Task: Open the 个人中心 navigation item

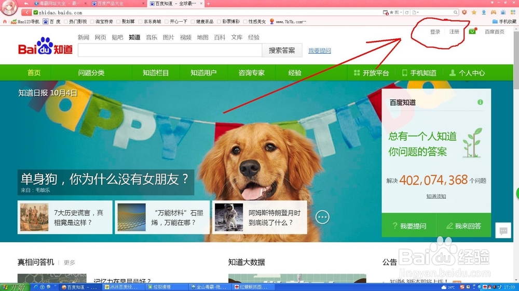Action: (x=467, y=72)
